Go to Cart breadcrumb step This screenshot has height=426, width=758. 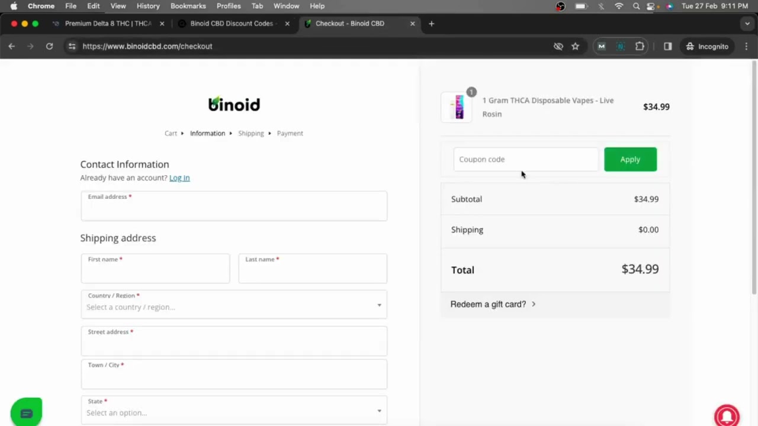pyautogui.click(x=171, y=133)
